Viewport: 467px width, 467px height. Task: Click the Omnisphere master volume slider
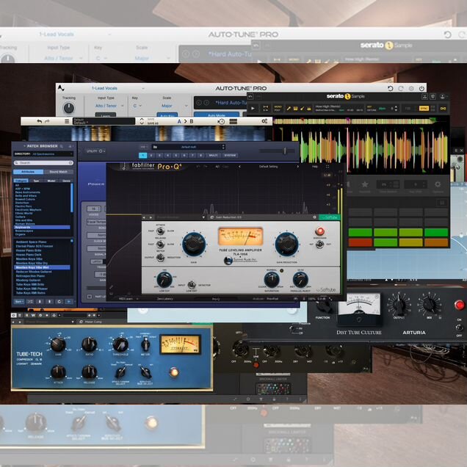coord(278,151)
